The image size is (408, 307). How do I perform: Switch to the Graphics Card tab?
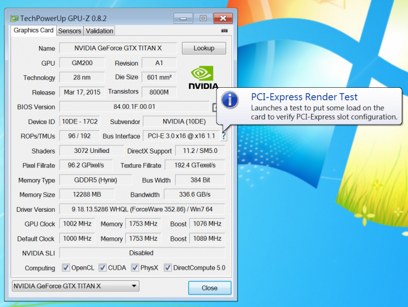(33, 31)
